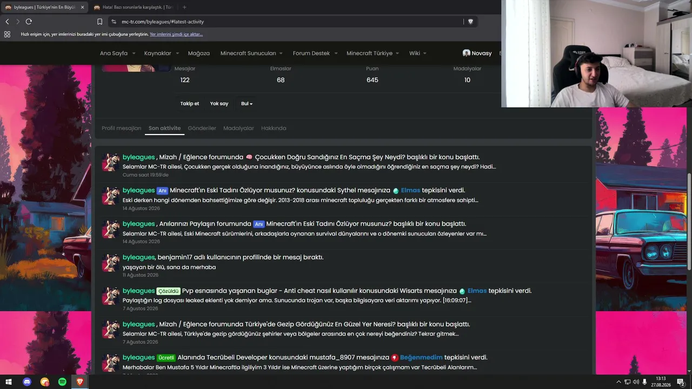Open the Mağaza navigation item
This screenshot has width=692, height=389.
198,53
